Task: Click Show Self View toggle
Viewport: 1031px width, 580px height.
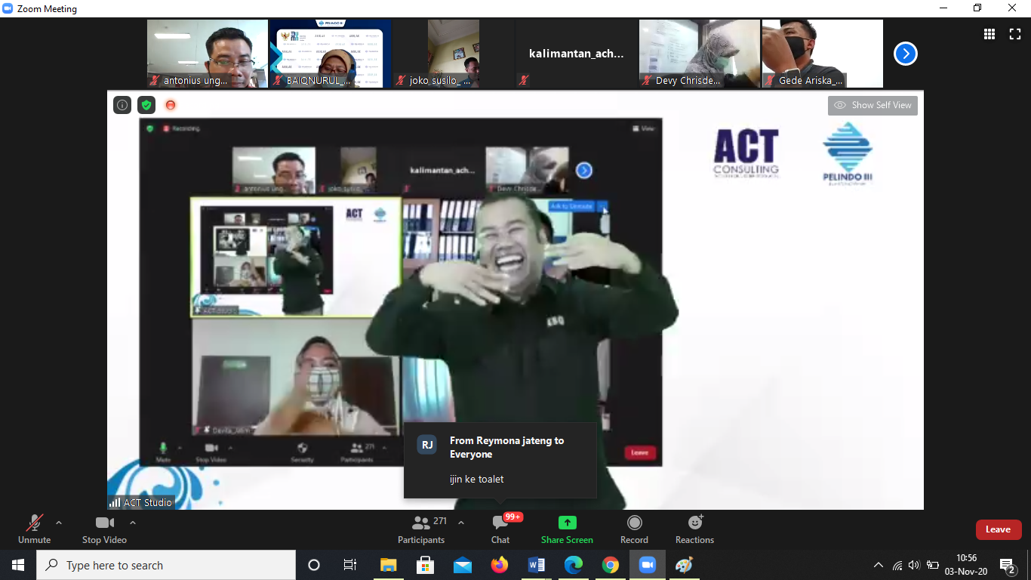Action: (873, 106)
